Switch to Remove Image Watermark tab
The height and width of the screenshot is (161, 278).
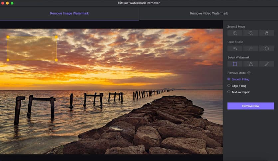pyautogui.click(x=69, y=13)
